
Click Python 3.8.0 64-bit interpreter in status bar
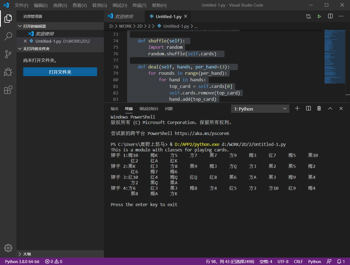(x=22, y=261)
